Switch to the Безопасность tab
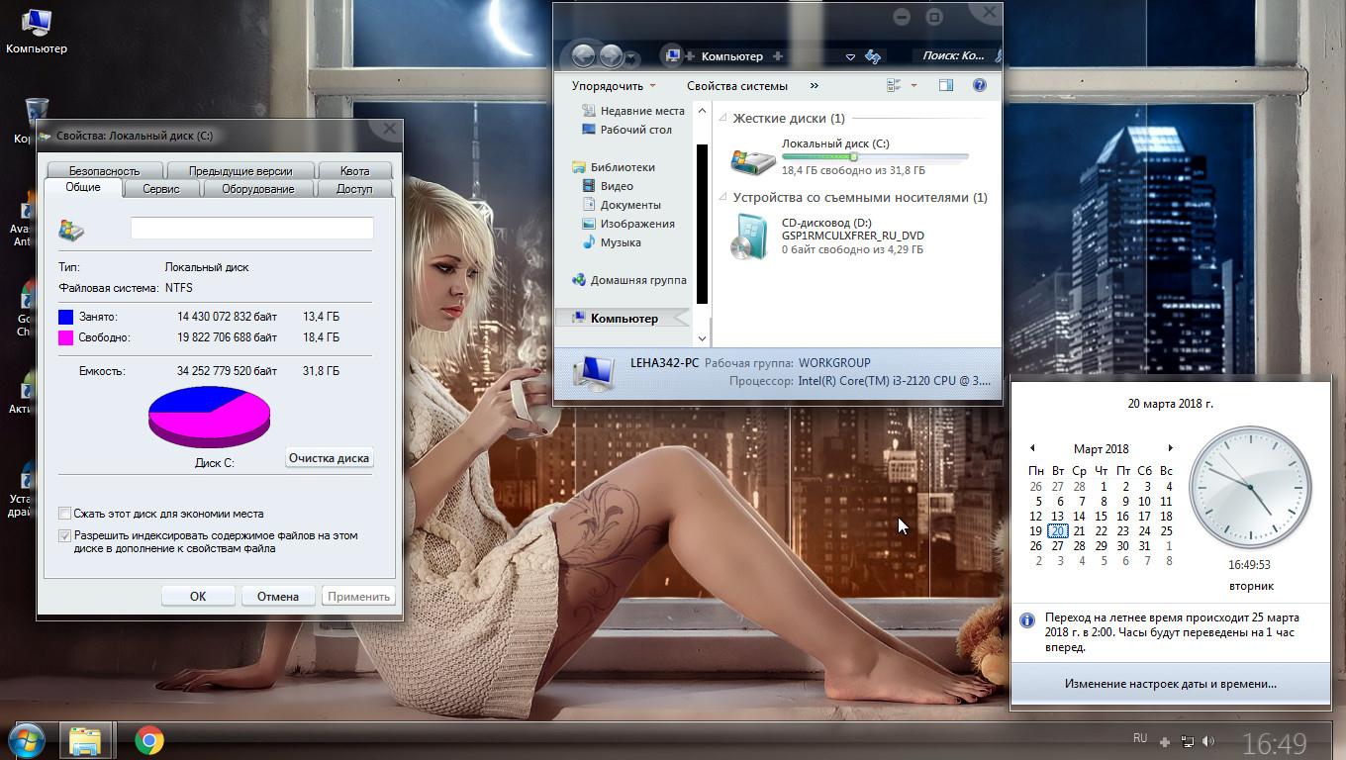 pyautogui.click(x=104, y=170)
